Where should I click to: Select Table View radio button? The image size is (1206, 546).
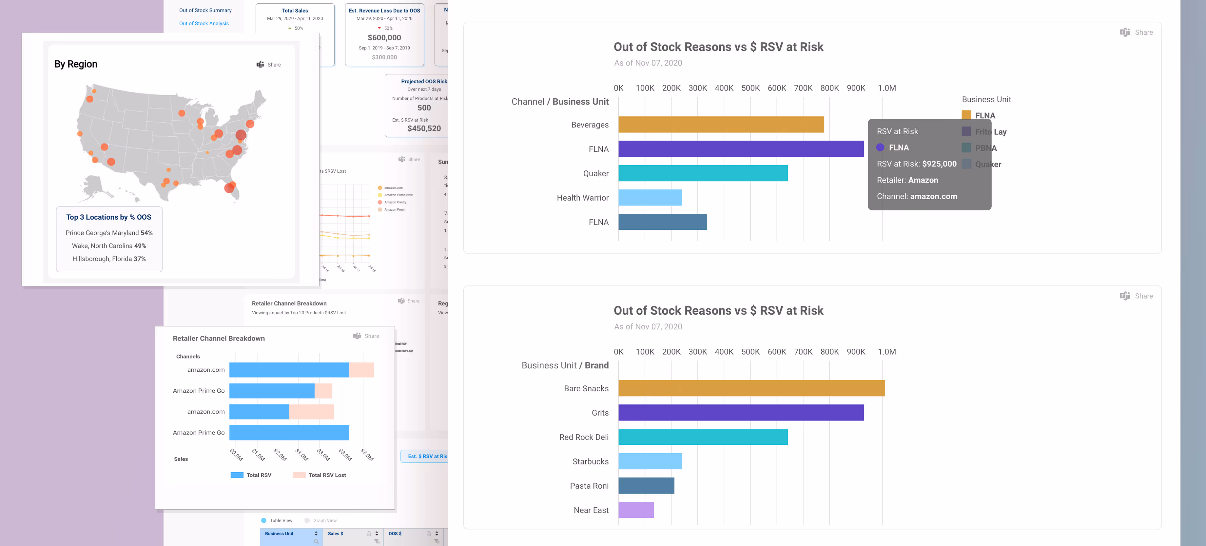coord(264,520)
